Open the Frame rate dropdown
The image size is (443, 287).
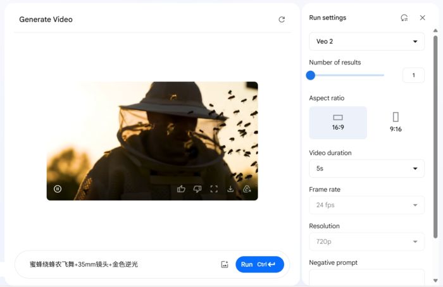(x=366, y=205)
